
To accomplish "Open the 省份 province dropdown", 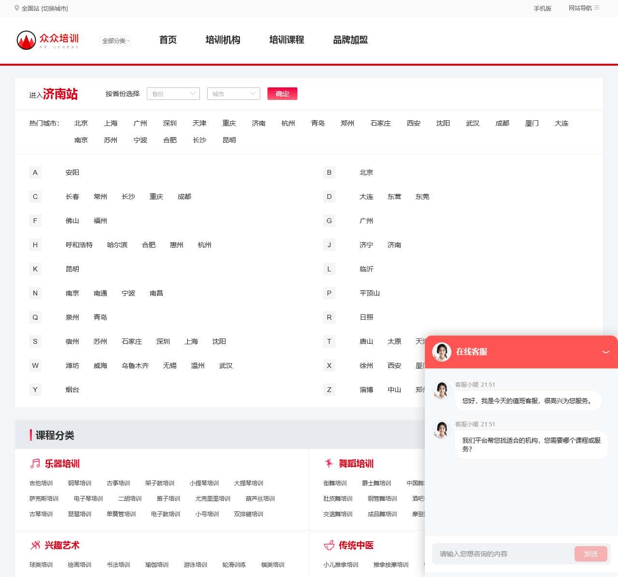I will 173,94.
